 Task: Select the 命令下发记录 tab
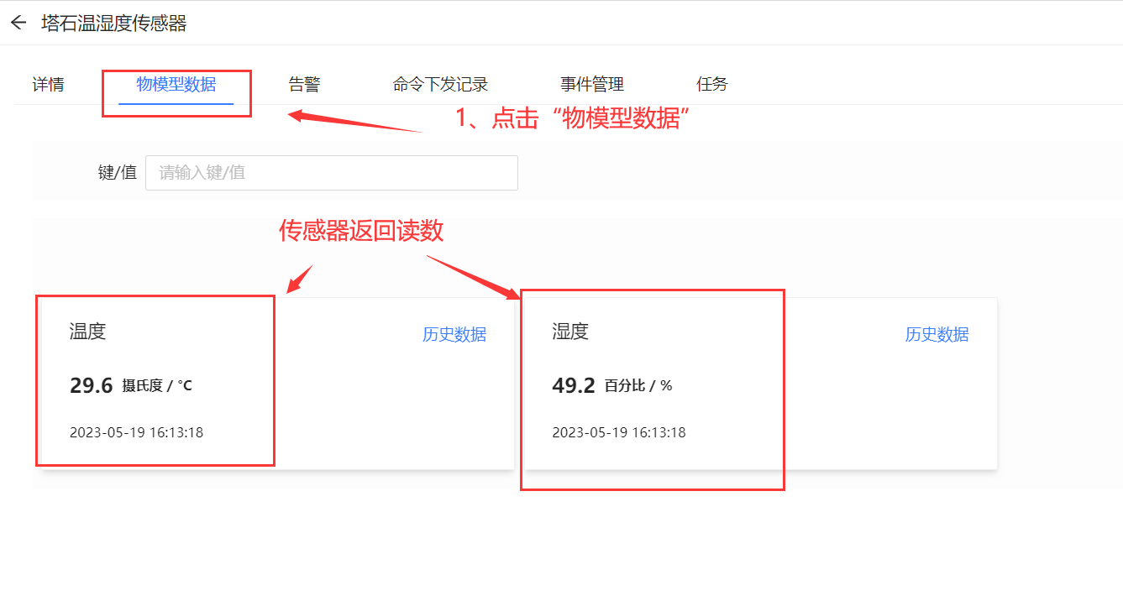440,84
